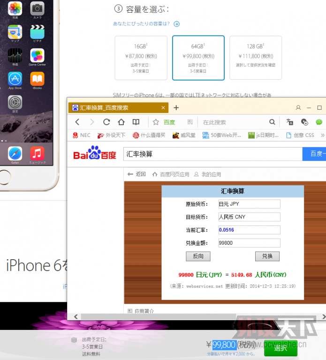
Task: Click the 当前汇率 0.0516 field
Action: tap(249, 230)
